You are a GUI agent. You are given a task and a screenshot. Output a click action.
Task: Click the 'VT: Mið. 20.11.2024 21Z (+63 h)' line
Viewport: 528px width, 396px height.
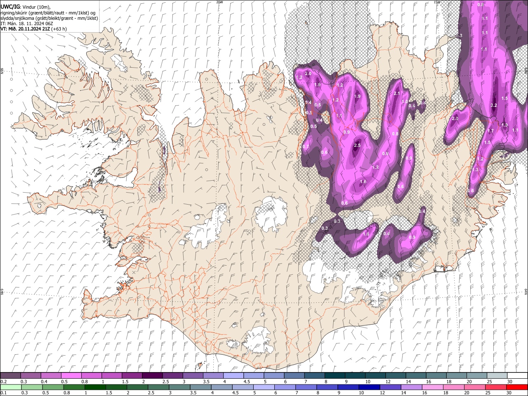pyautogui.click(x=33, y=29)
